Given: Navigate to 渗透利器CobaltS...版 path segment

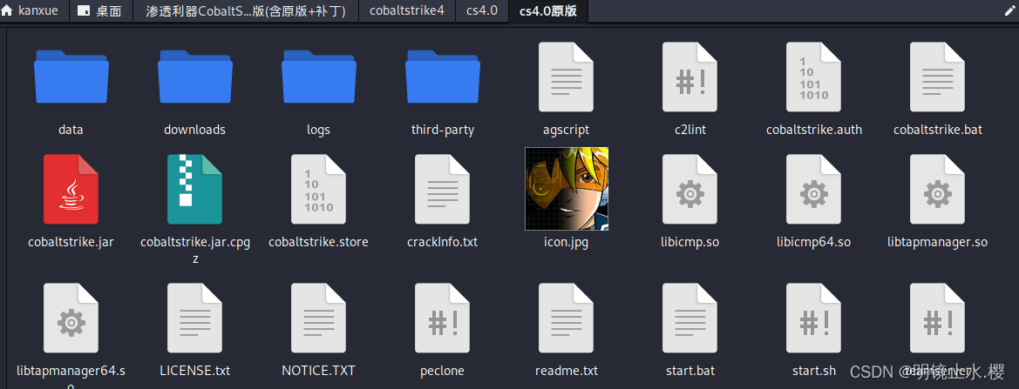Looking at the screenshot, I should pyautogui.click(x=246, y=11).
